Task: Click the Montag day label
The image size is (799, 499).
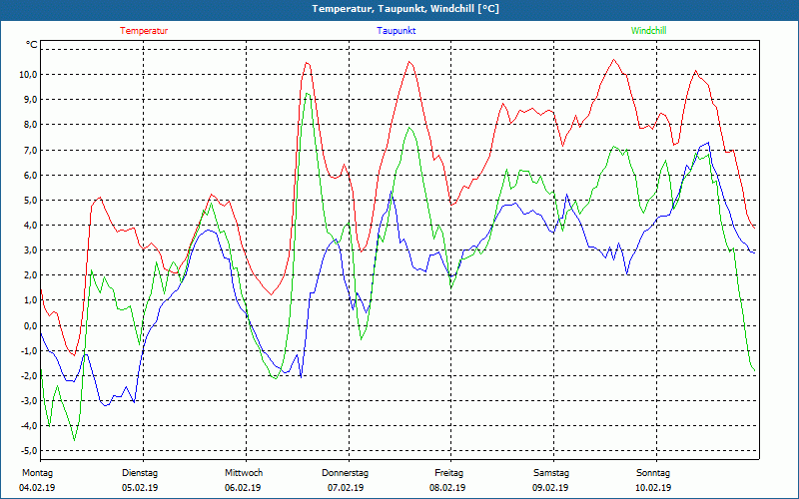Action: point(37,473)
